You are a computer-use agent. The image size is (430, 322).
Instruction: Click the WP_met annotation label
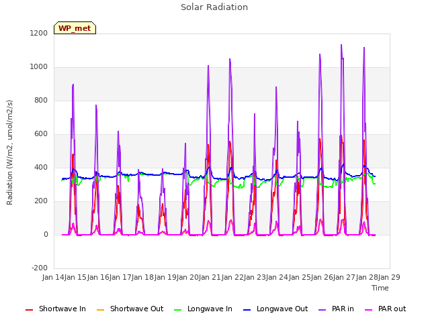[x=75, y=28]
